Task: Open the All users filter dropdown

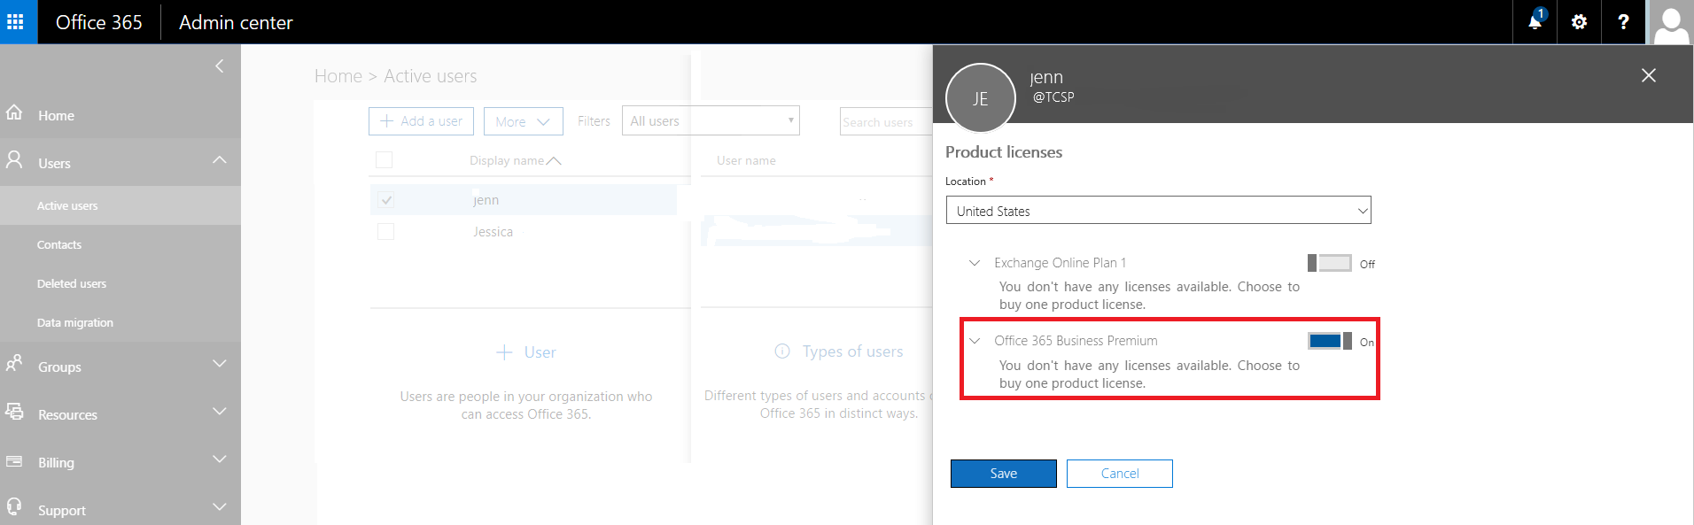Action: (711, 121)
